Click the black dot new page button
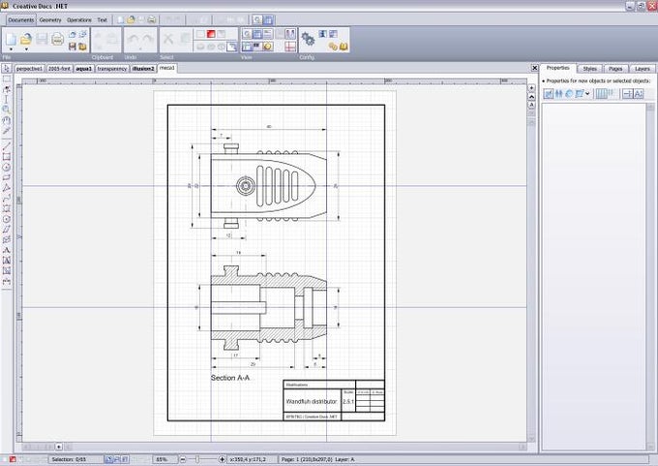Image resolution: width=658 pixels, height=466 pixels. pyautogui.click(x=59, y=447)
